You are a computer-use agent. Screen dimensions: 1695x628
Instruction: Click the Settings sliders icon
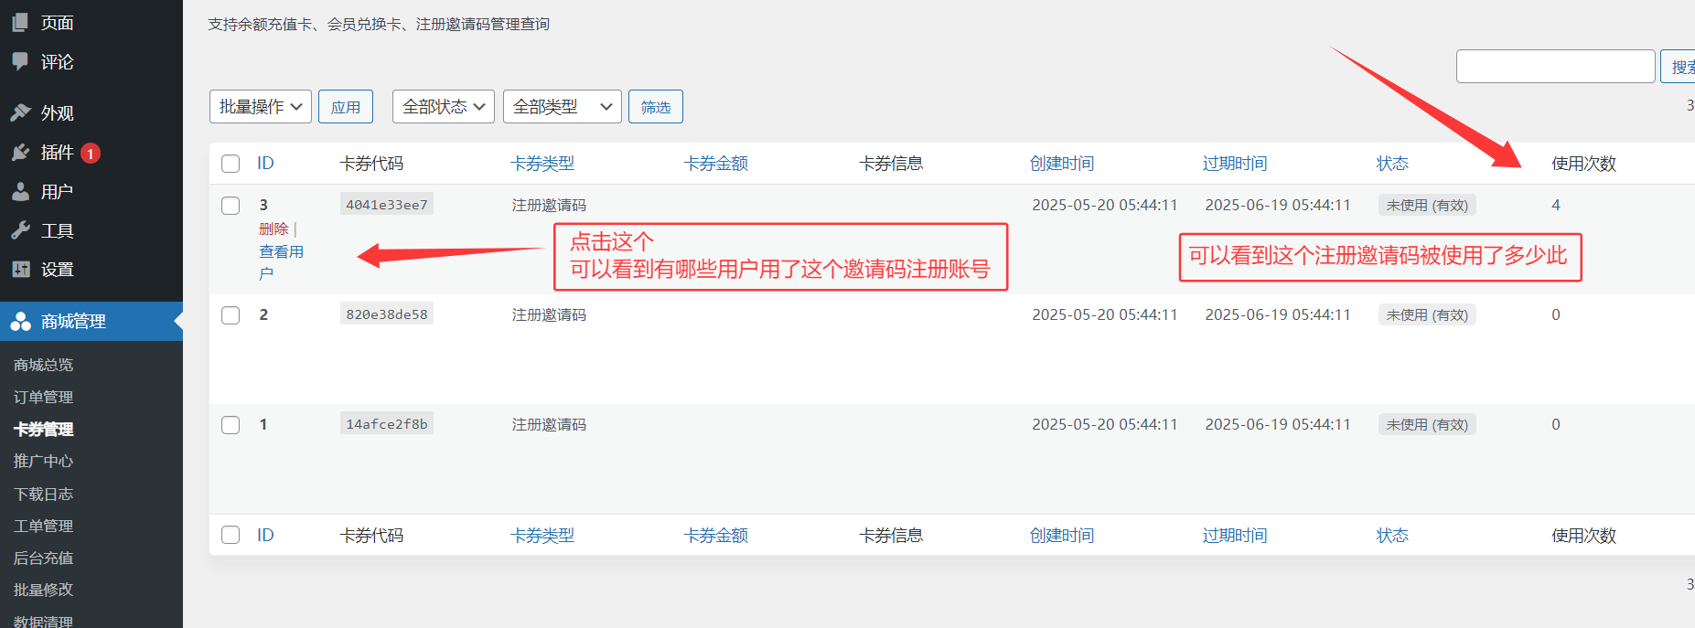[20, 269]
